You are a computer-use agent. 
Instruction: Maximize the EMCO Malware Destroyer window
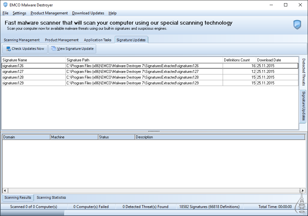[286, 5]
